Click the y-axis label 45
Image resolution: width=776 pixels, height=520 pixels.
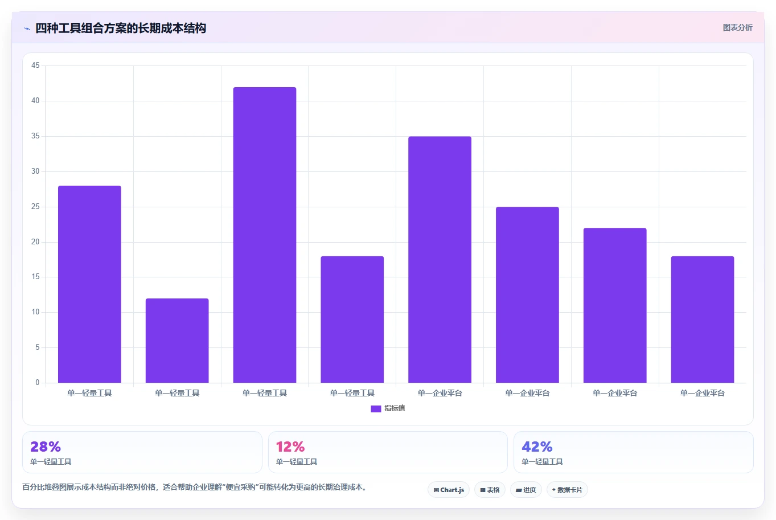(x=35, y=65)
